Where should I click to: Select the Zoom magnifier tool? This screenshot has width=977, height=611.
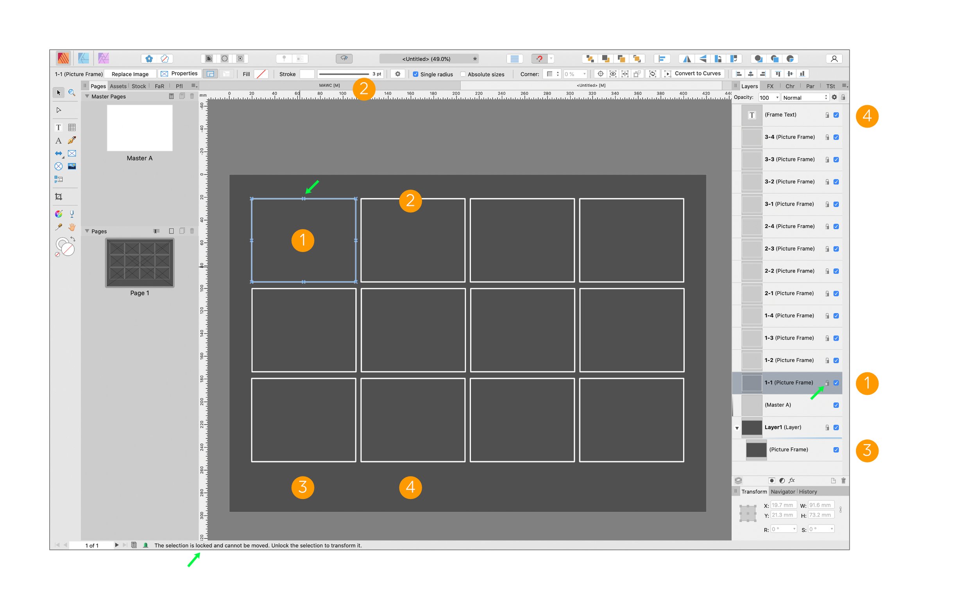coord(72,93)
